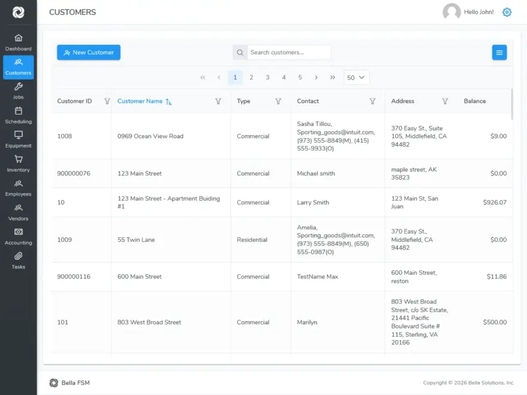This screenshot has height=395, width=527.
Task: Create a New Customer
Action: [x=89, y=53]
